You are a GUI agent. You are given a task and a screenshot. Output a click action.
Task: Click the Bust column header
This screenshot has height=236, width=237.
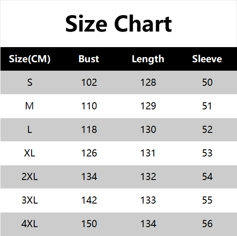click(89, 59)
